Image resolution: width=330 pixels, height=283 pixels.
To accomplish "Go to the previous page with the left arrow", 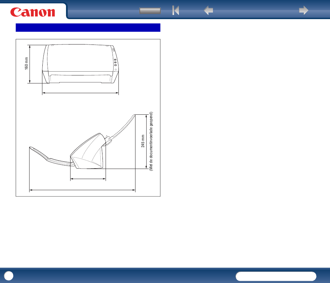I will 208,10.
